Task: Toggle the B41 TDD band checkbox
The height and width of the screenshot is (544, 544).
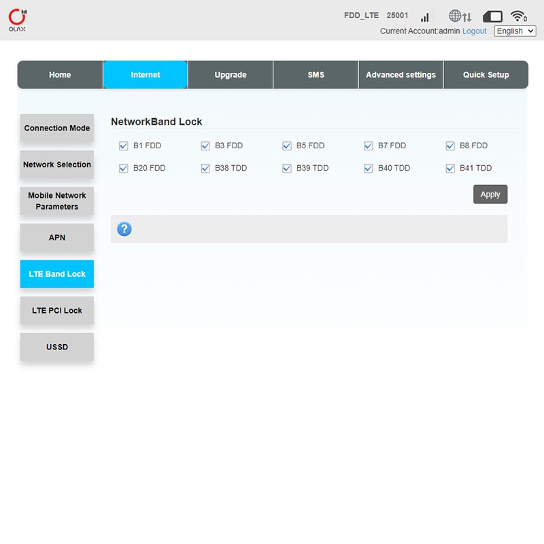Action: point(450,168)
